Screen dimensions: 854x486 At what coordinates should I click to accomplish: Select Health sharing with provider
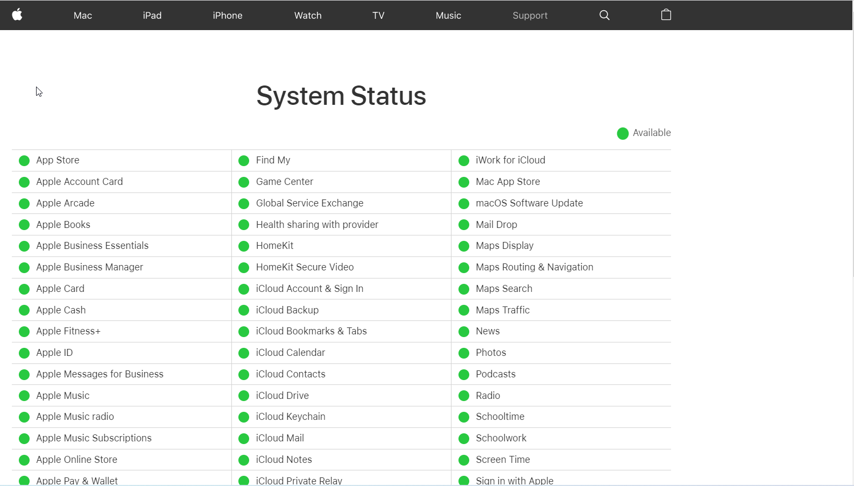coord(317,225)
